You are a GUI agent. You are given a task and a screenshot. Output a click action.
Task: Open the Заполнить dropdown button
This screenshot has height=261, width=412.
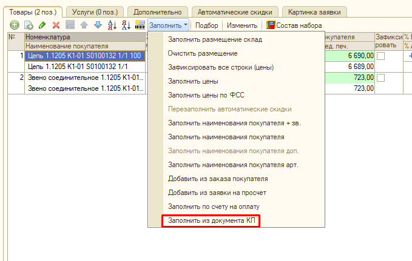[168, 25]
